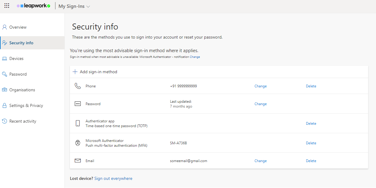Click the Devices monitor icon in sidebar
This screenshot has height=188, width=376.
[x=4, y=58]
